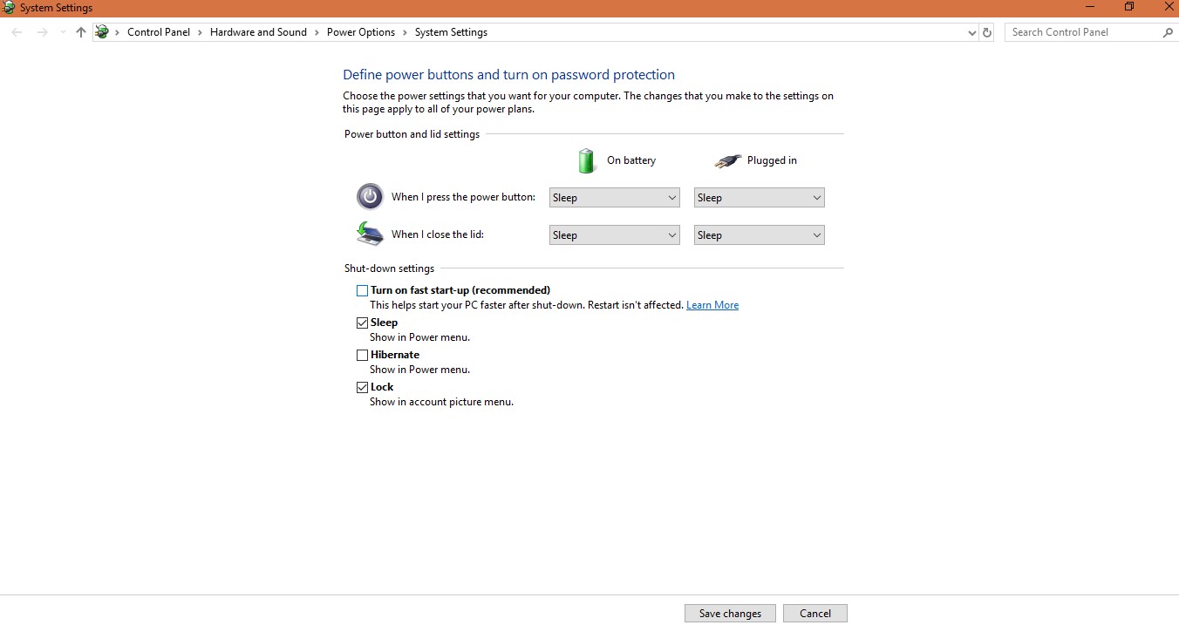Screen dimensions: 1179x625
Task: Open power button Plugged in dropdown
Action: (760, 198)
